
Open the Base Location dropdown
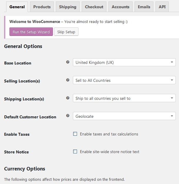124,62
